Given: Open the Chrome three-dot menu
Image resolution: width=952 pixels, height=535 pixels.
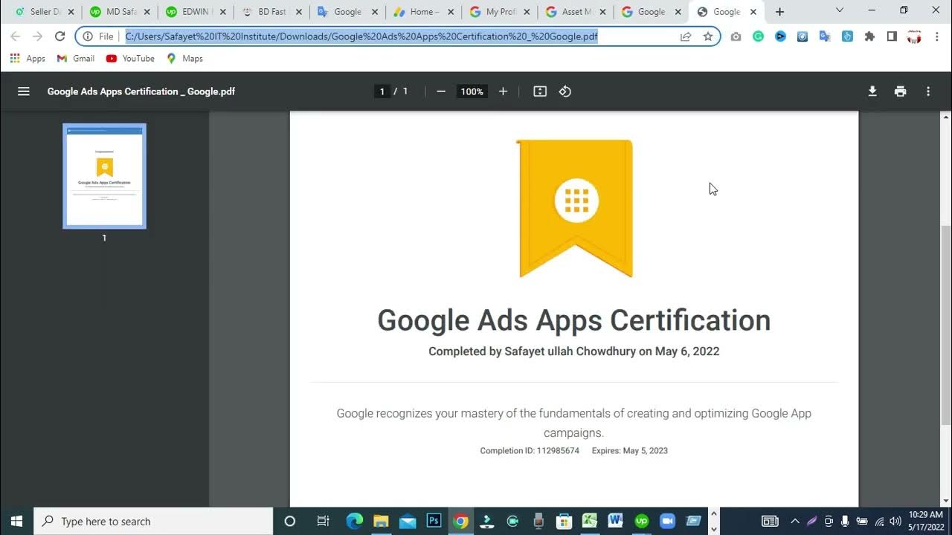Looking at the screenshot, I should click(x=936, y=36).
